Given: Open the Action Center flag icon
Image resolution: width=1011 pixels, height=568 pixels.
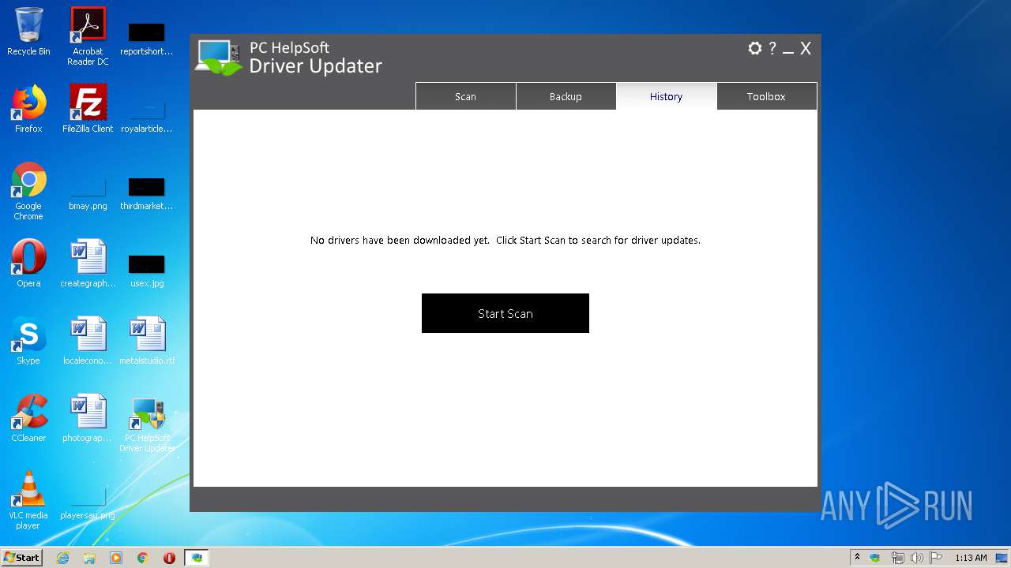Looking at the screenshot, I should (x=936, y=558).
